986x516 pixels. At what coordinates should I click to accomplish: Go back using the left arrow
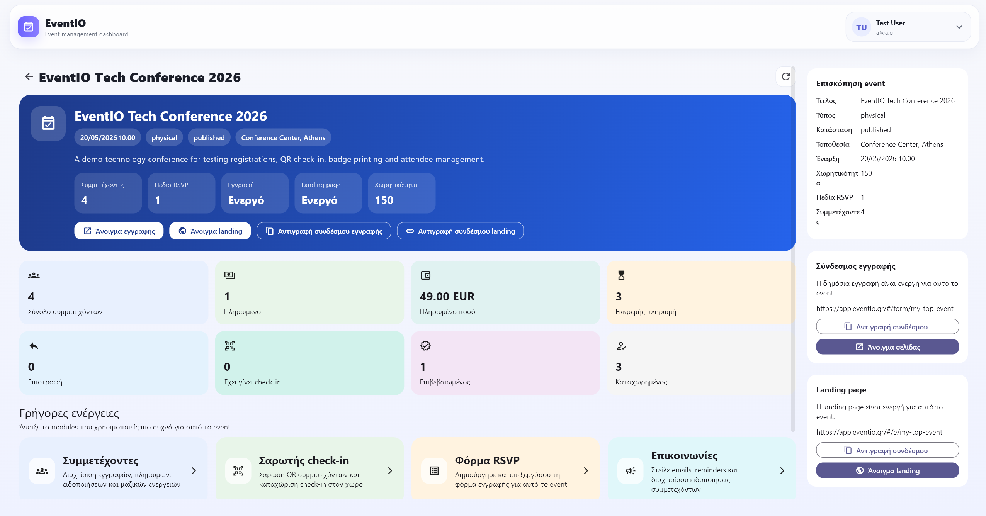(29, 76)
